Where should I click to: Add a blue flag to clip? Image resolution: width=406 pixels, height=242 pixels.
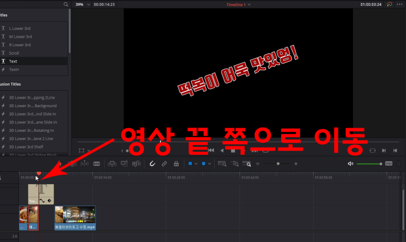[x=190, y=164]
